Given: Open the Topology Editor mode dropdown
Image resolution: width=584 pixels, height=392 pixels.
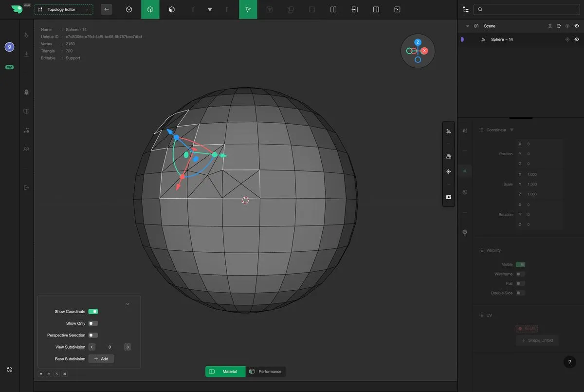Looking at the screenshot, I should pyautogui.click(x=63, y=9).
